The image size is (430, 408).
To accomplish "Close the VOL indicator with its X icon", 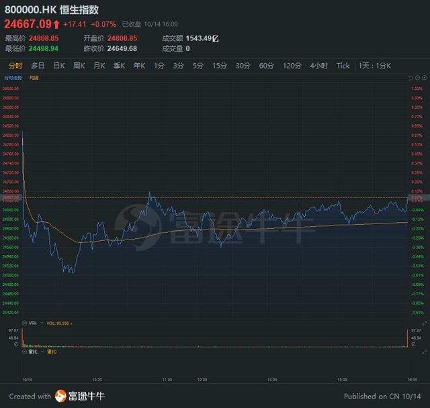I will (24, 323).
